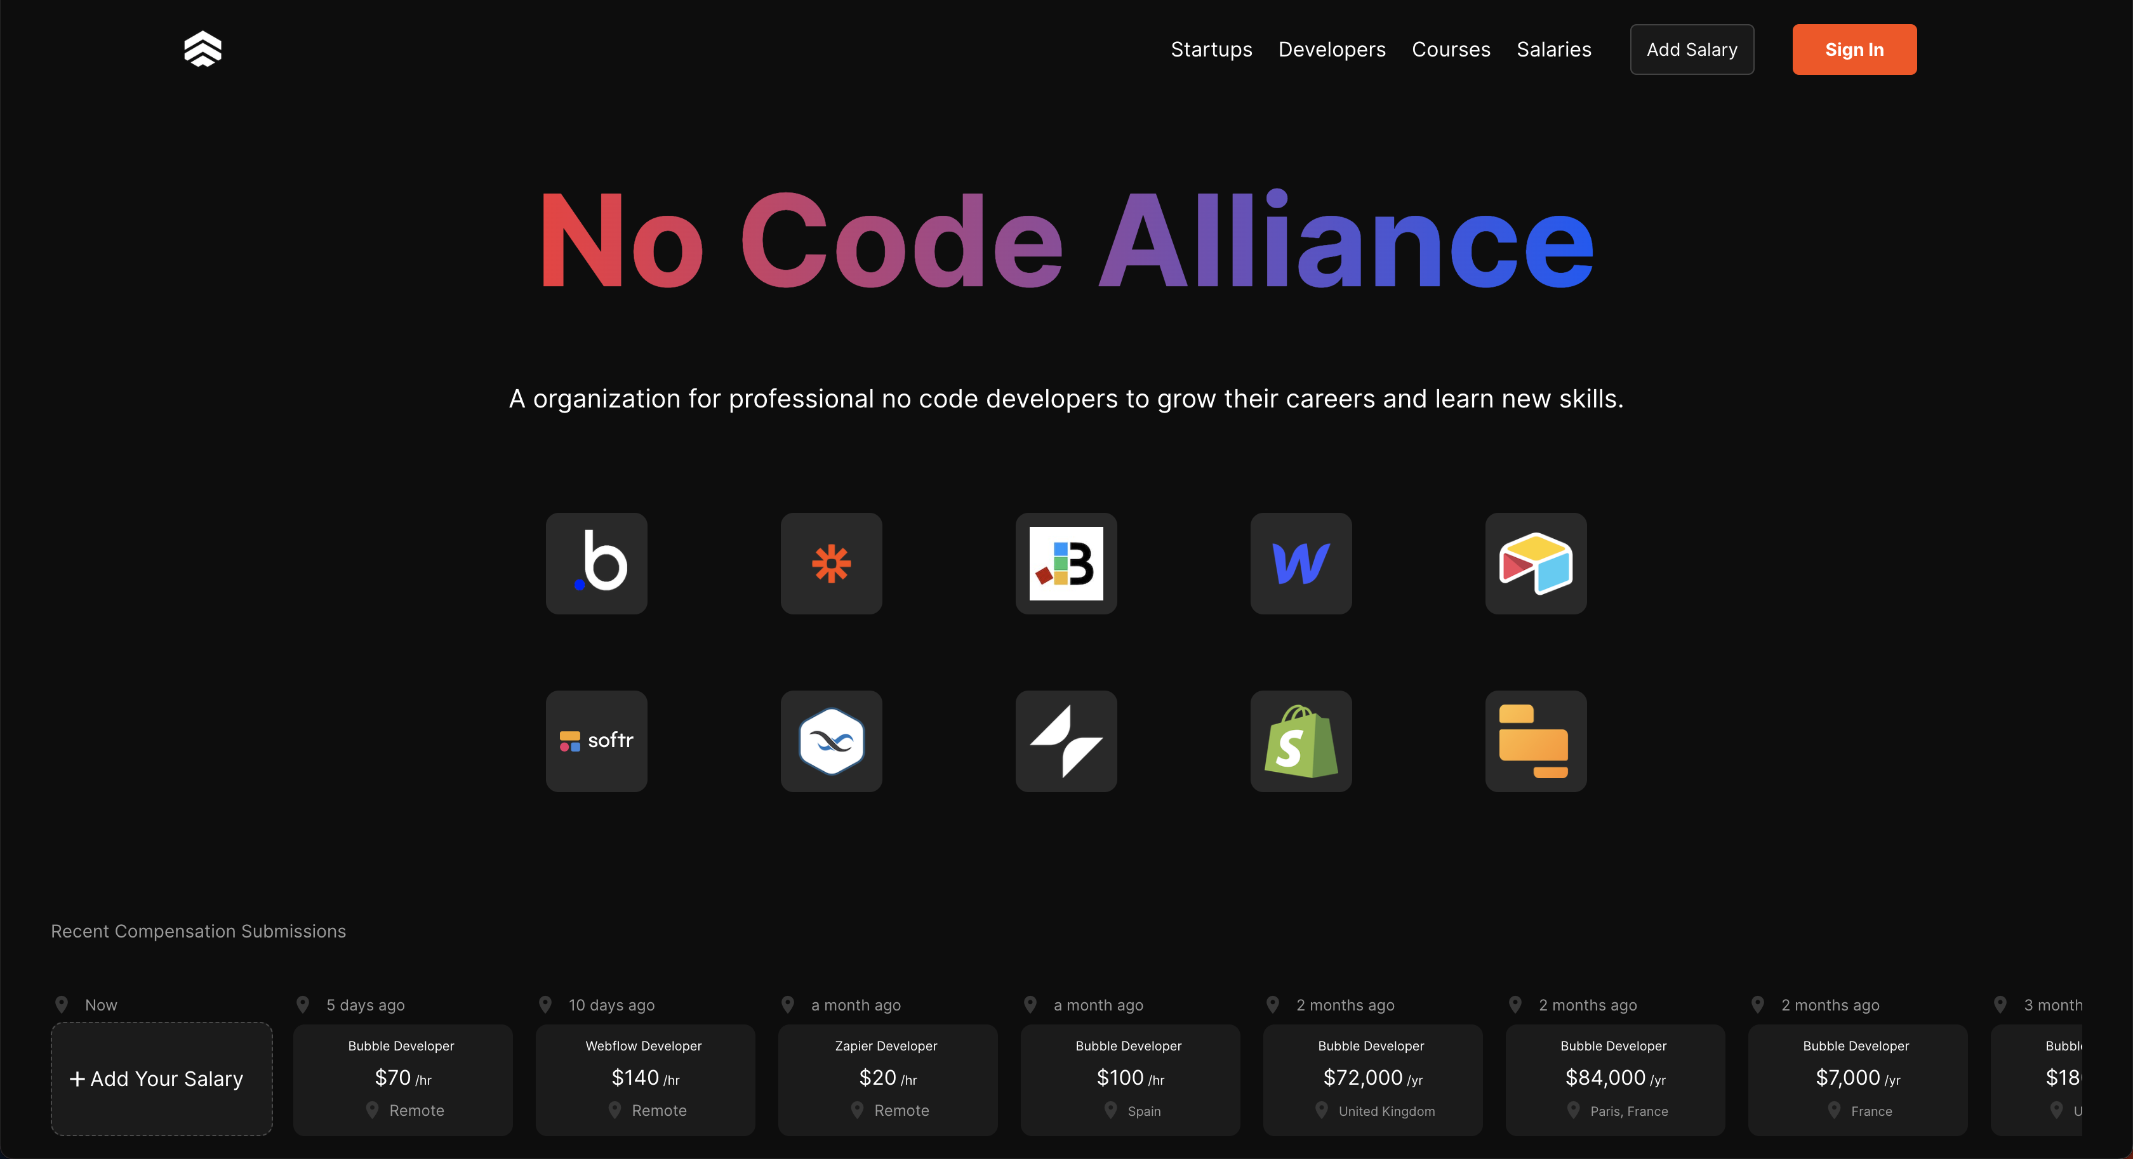Select the orange stacked-blocks logo icon
The image size is (2133, 1159).
(1536, 741)
